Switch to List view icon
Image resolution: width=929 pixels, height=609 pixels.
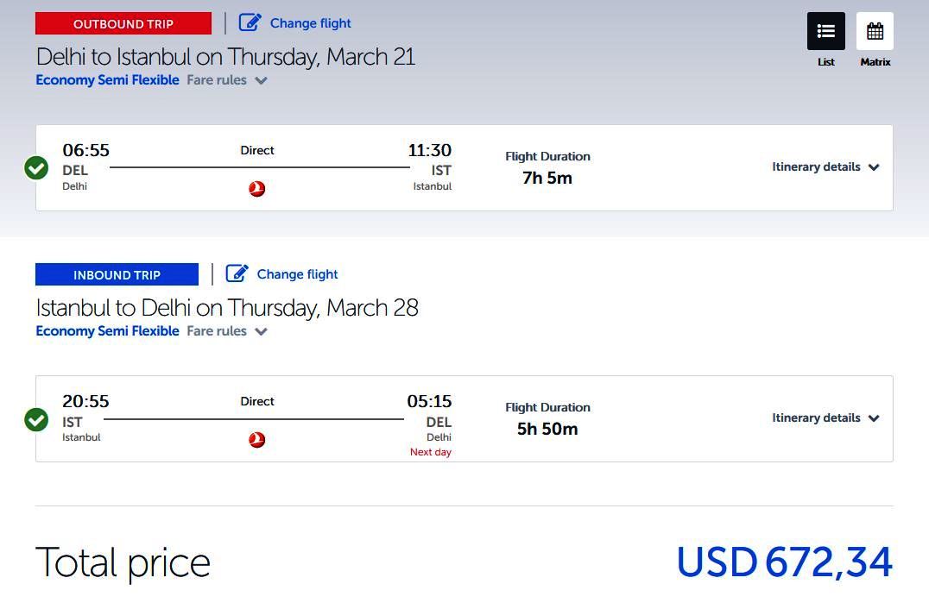point(826,31)
